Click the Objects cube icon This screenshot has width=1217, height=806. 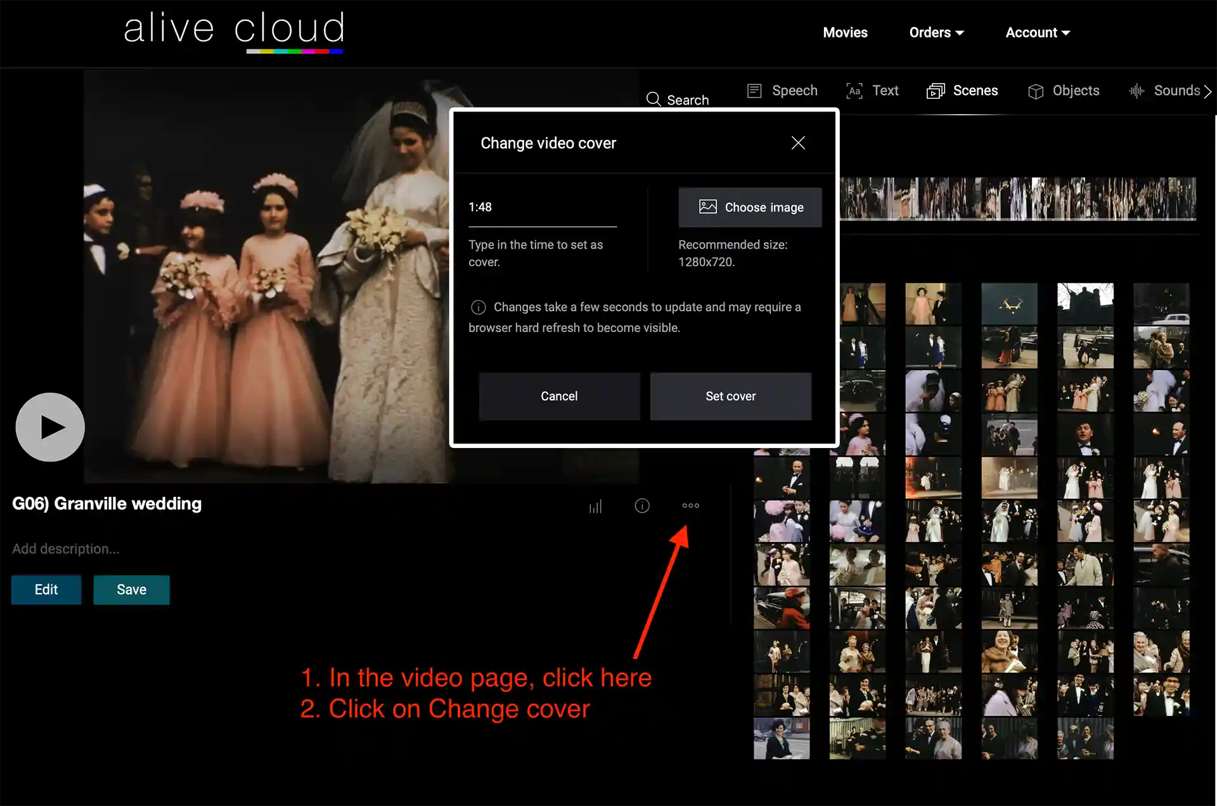click(1036, 91)
